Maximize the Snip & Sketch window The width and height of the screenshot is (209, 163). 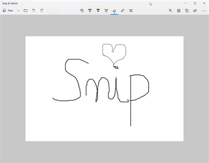tap(195, 3)
